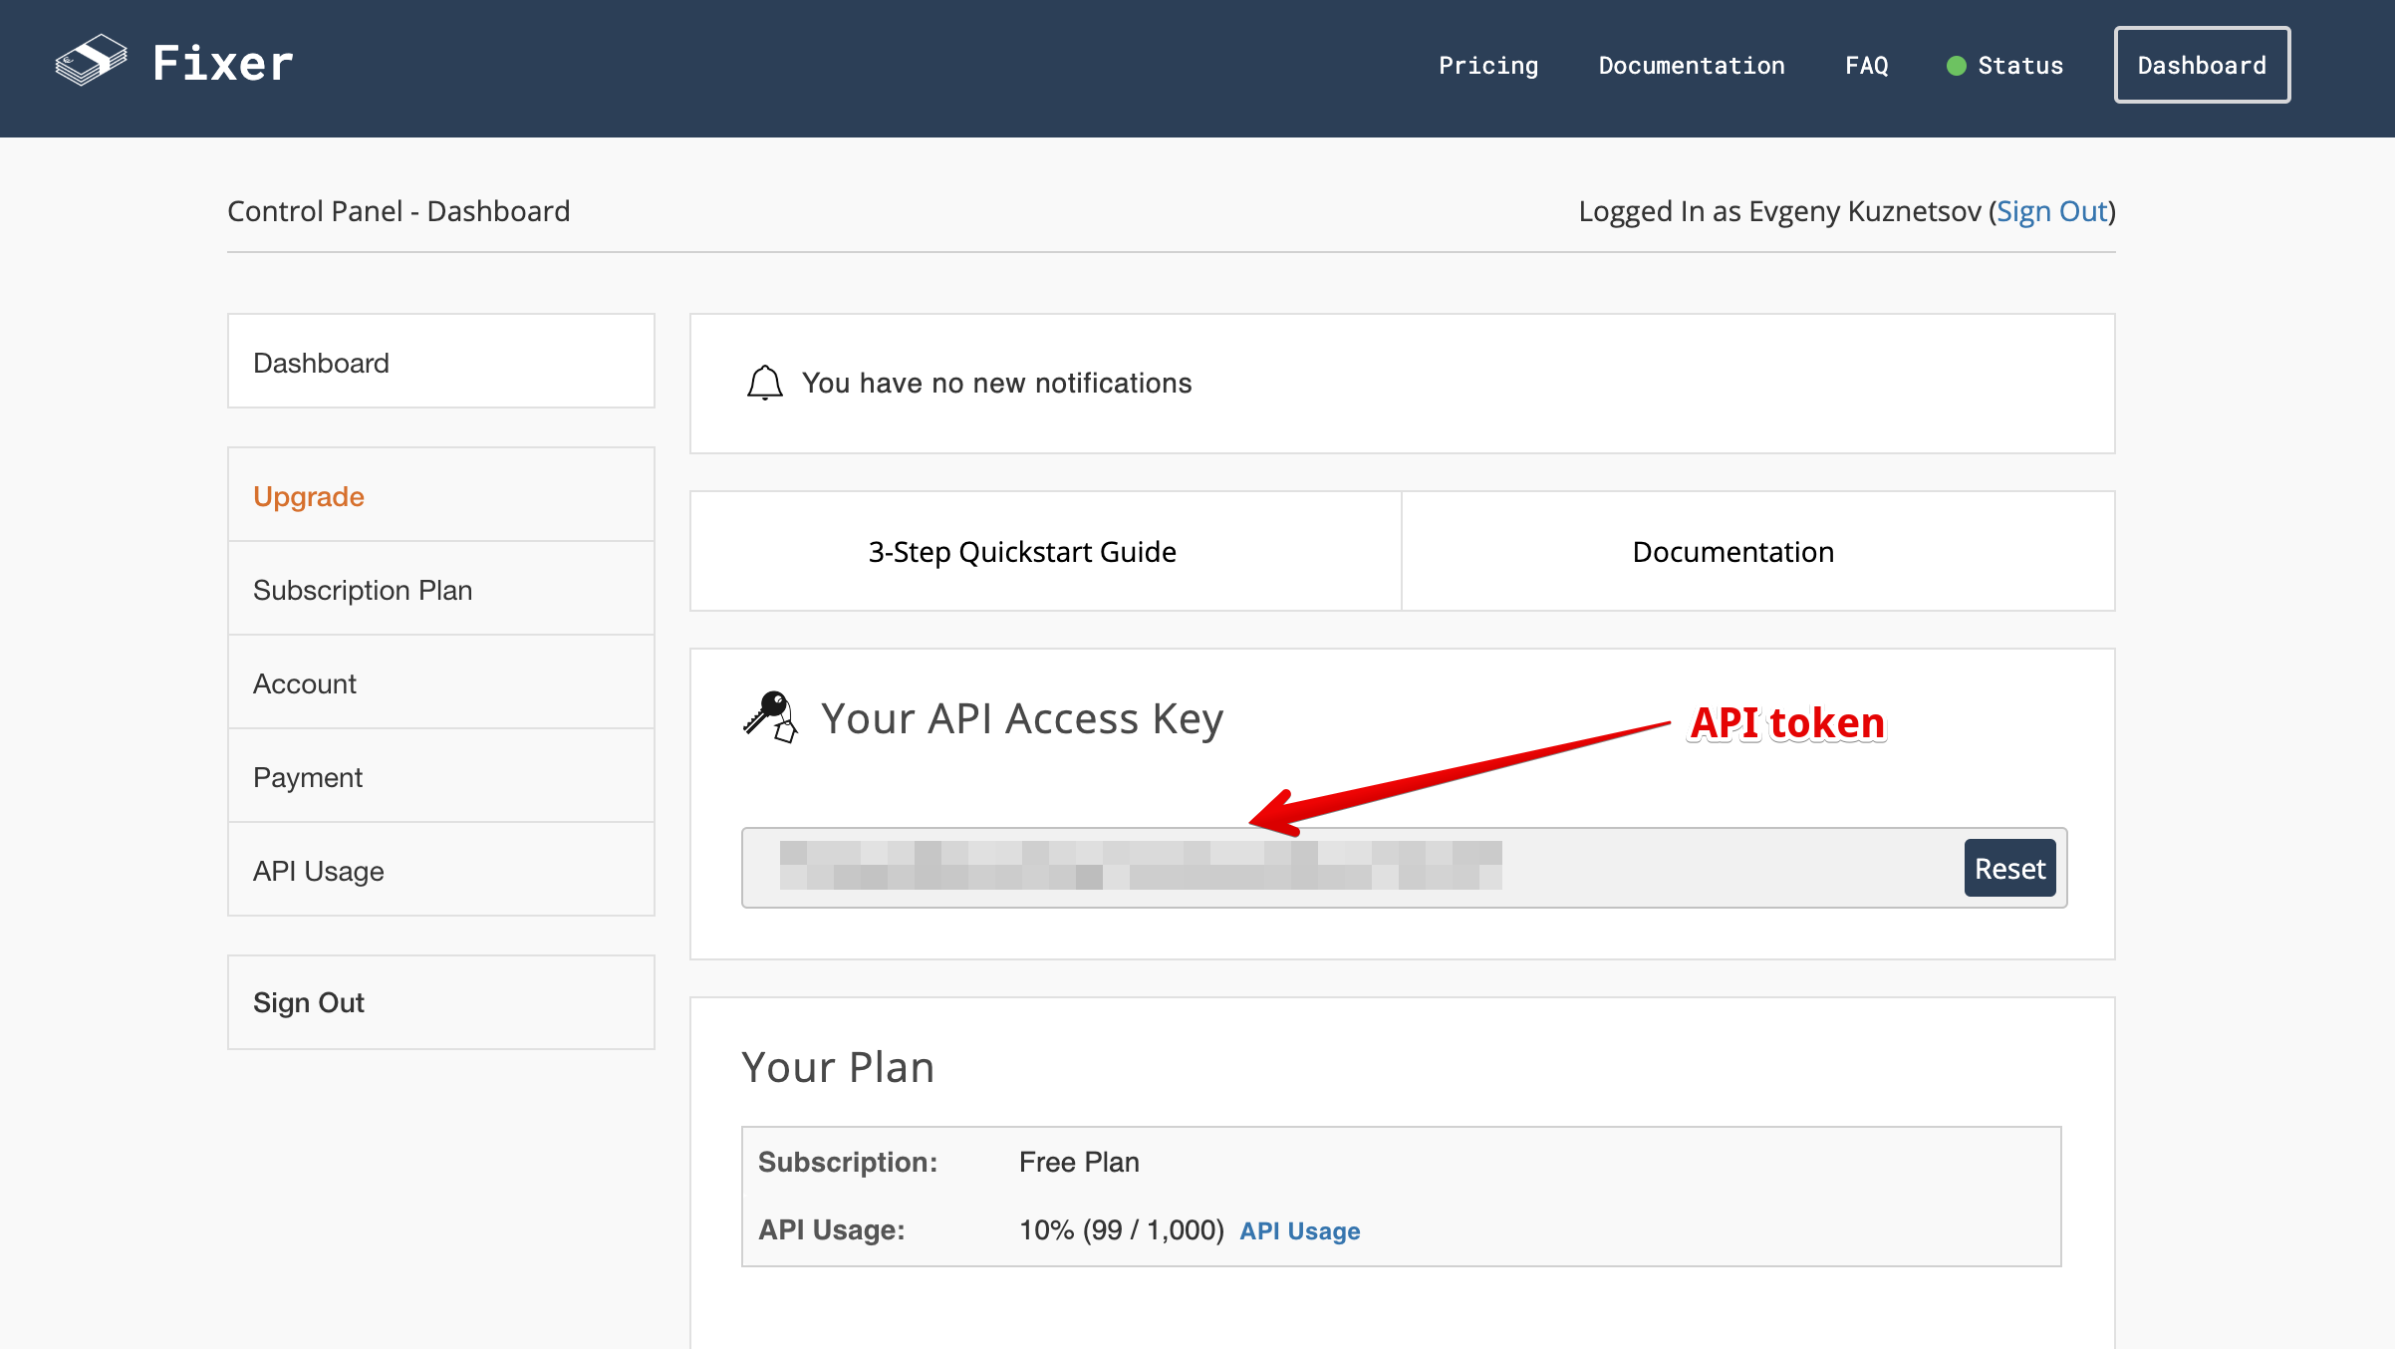Open Account settings in the sidebar
The width and height of the screenshot is (2395, 1349).
tap(441, 682)
